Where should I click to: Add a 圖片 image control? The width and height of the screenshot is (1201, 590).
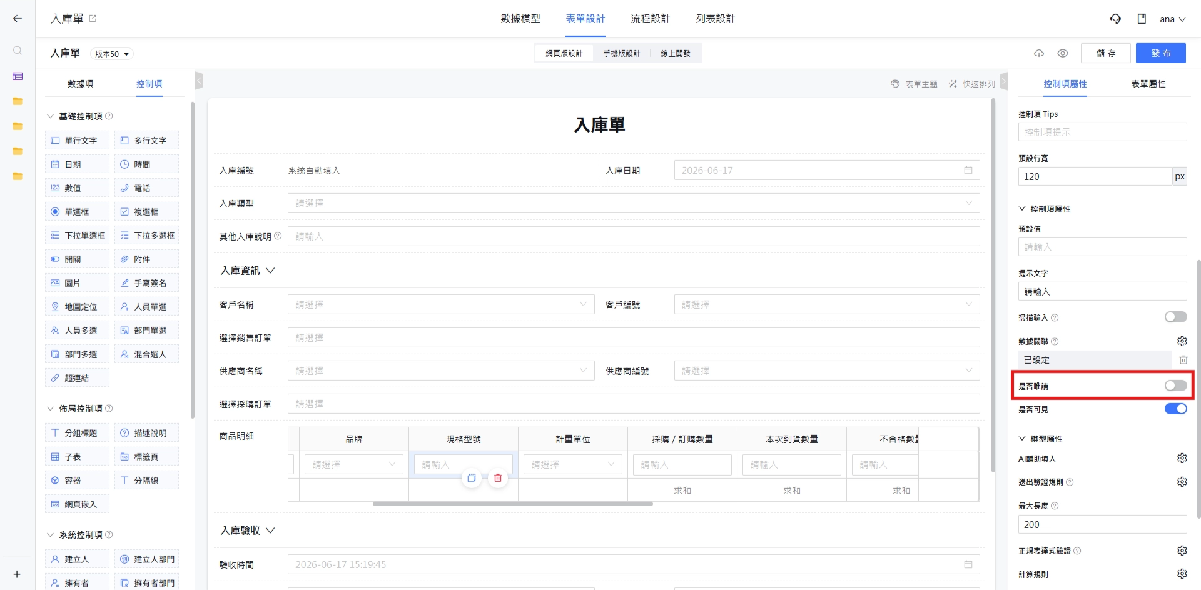coord(77,283)
